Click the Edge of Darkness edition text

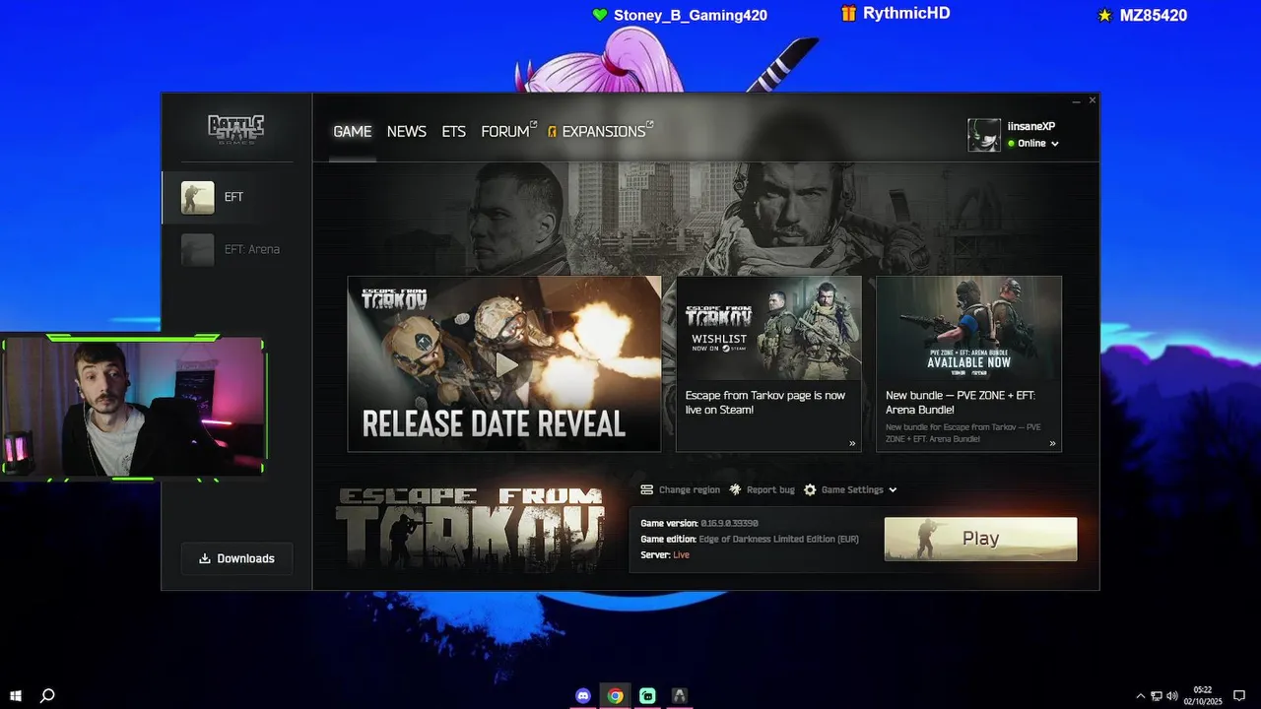click(778, 539)
